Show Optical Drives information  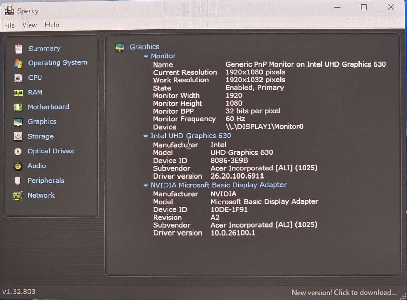point(51,151)
